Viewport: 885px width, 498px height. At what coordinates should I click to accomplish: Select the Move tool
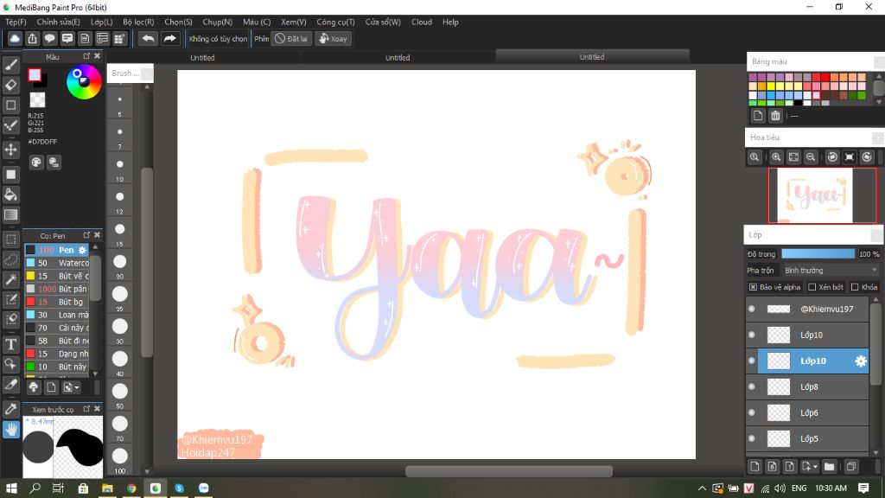tap(10, 150)
